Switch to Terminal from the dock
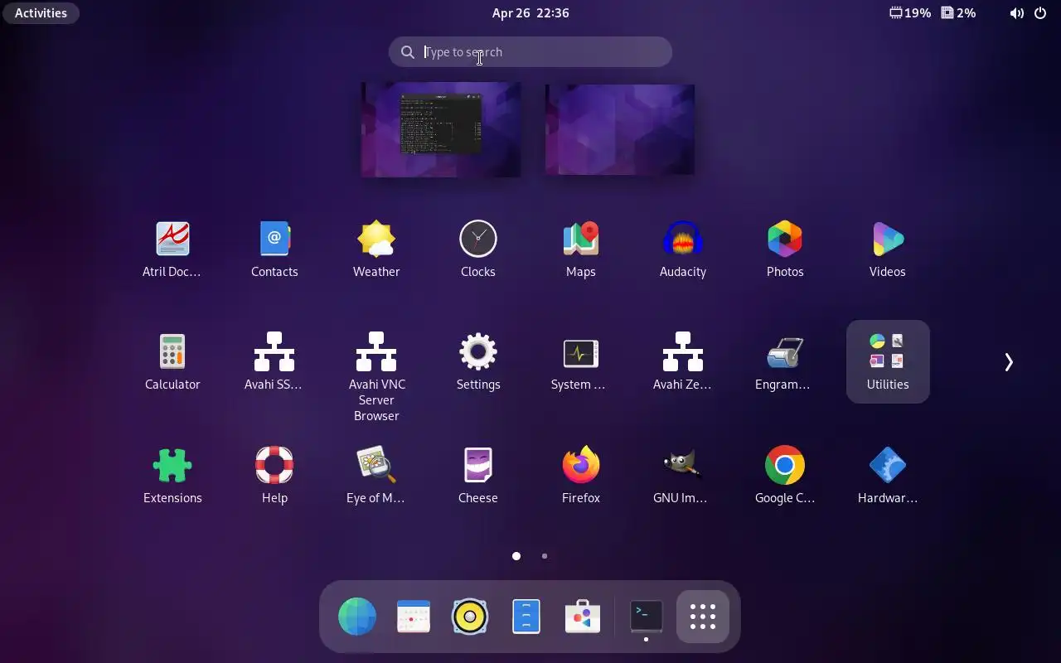The width and height of the screenshot is (1061, 663). [x=647, y=617]
